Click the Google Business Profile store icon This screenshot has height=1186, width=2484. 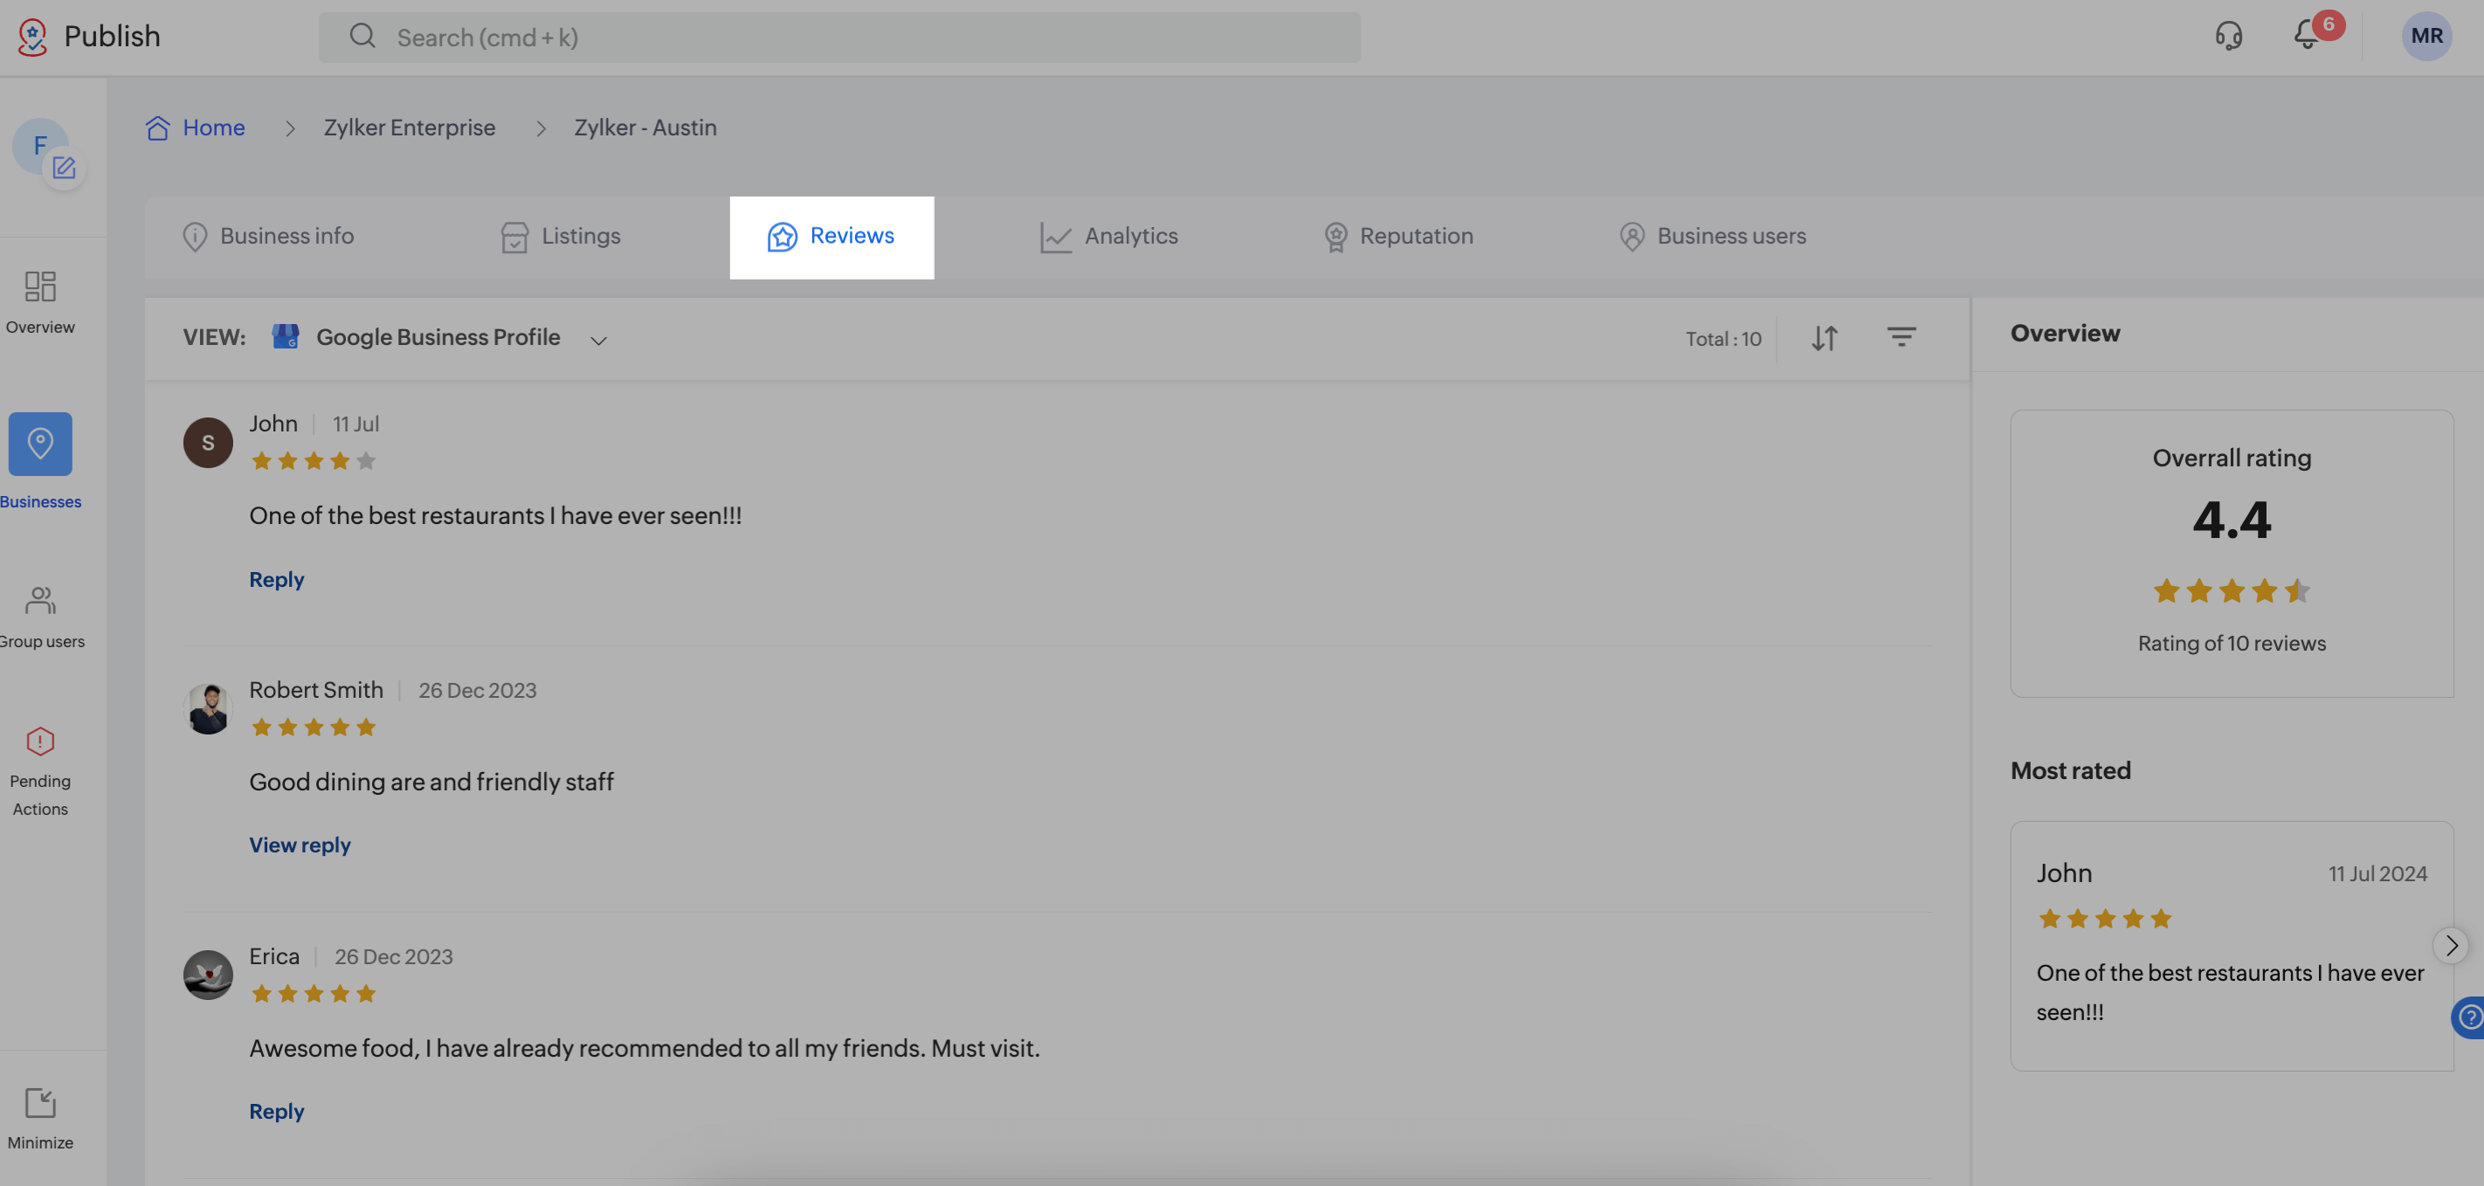(x=286, y=336)
